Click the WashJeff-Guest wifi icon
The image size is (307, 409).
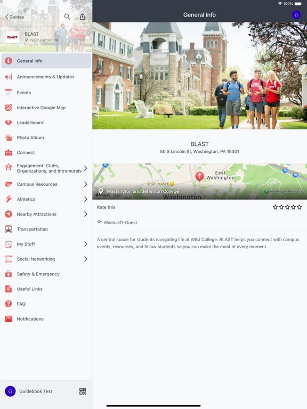point(99,223)
